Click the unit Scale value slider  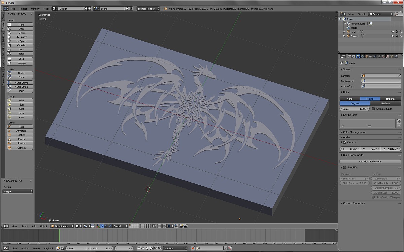(355, 109)
